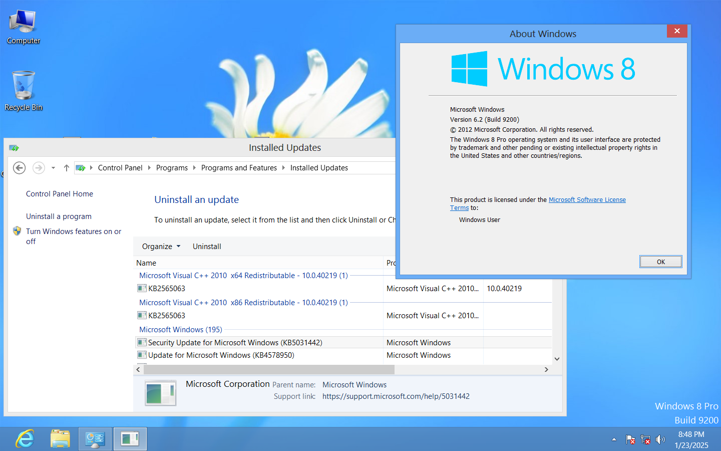Show hidden tray icons arrow
Viewport: 721px width, 451px height.
pos(614,439)
